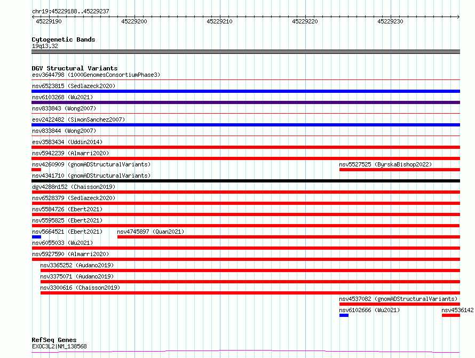This screenshot has width=475, height=358.
Task: Open nsv3365252 (Audano2019) label
Action: click(x=77, y=265)
